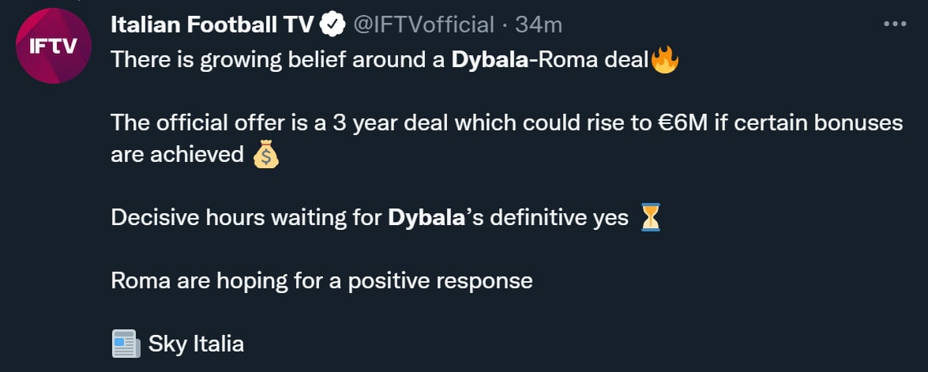
Task: Click the money bag emoji
Action: click(x=266, y=155)
